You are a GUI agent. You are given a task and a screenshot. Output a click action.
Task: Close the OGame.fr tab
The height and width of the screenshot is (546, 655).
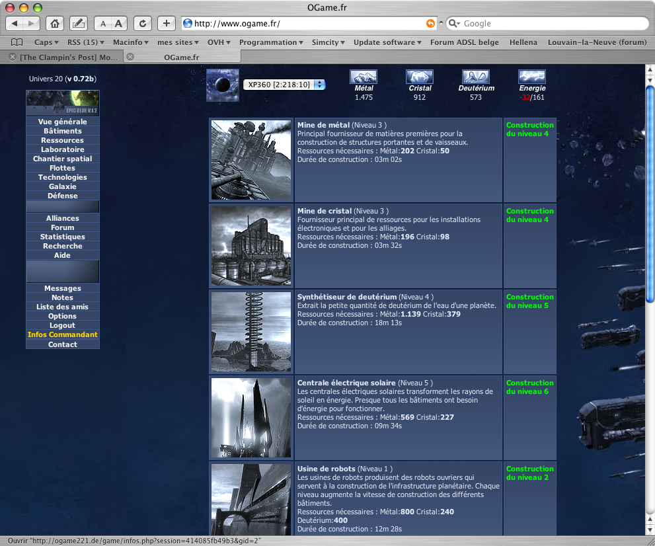pos(130,57)
